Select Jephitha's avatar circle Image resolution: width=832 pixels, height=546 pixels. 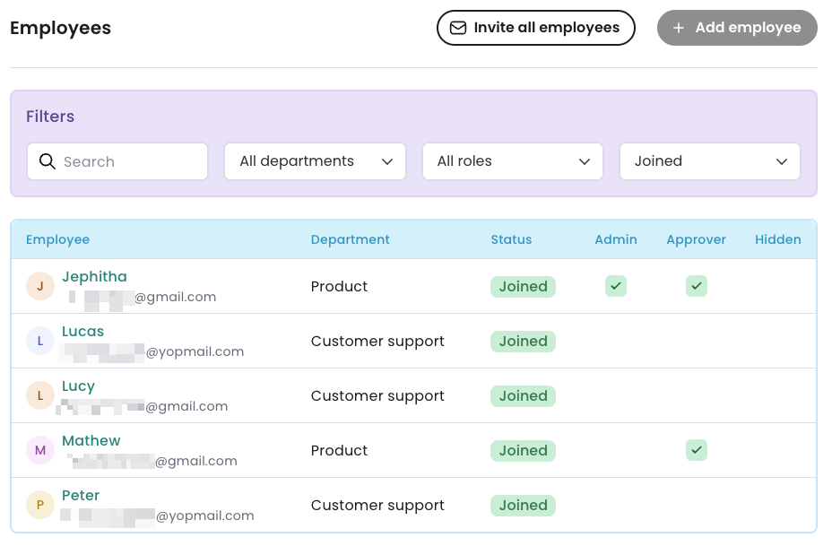pos(40,286)
